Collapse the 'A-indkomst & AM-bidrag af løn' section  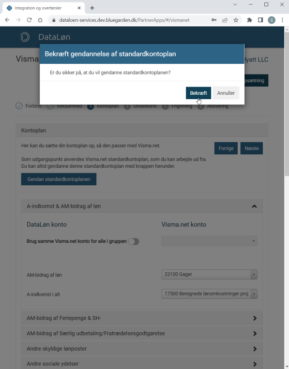[x=254, y=206]
